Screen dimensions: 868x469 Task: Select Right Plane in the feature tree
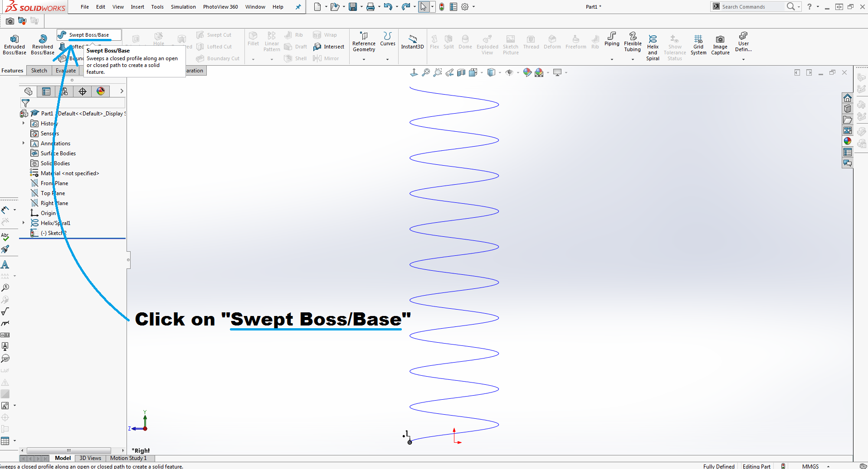click(54, 203)
